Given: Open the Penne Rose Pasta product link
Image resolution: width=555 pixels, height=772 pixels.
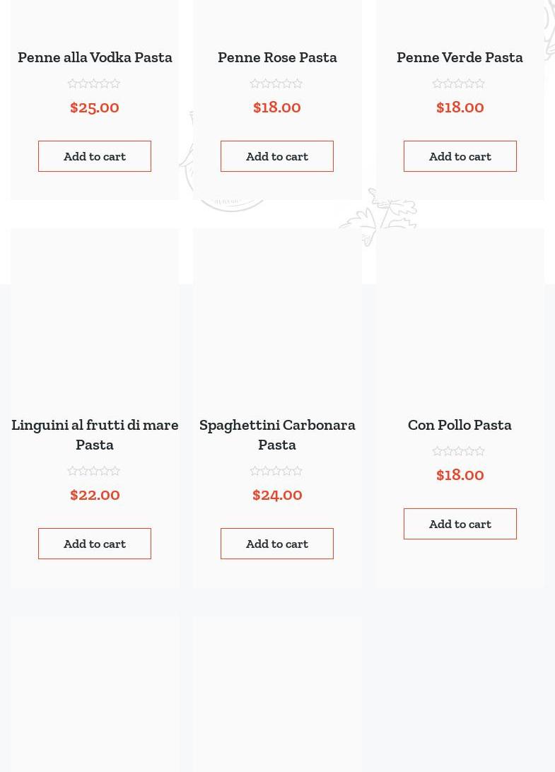Looking at the screenshot, I should click(277, 57).
